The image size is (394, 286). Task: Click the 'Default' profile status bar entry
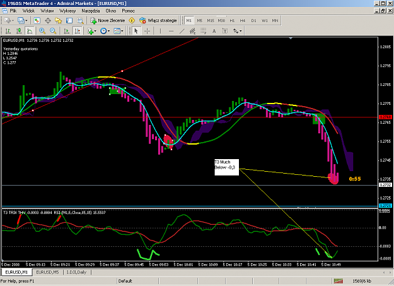pos(125,281)
